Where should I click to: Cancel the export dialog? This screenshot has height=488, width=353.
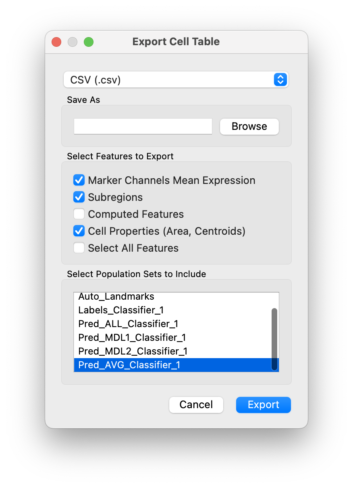[x=196, y=405]
